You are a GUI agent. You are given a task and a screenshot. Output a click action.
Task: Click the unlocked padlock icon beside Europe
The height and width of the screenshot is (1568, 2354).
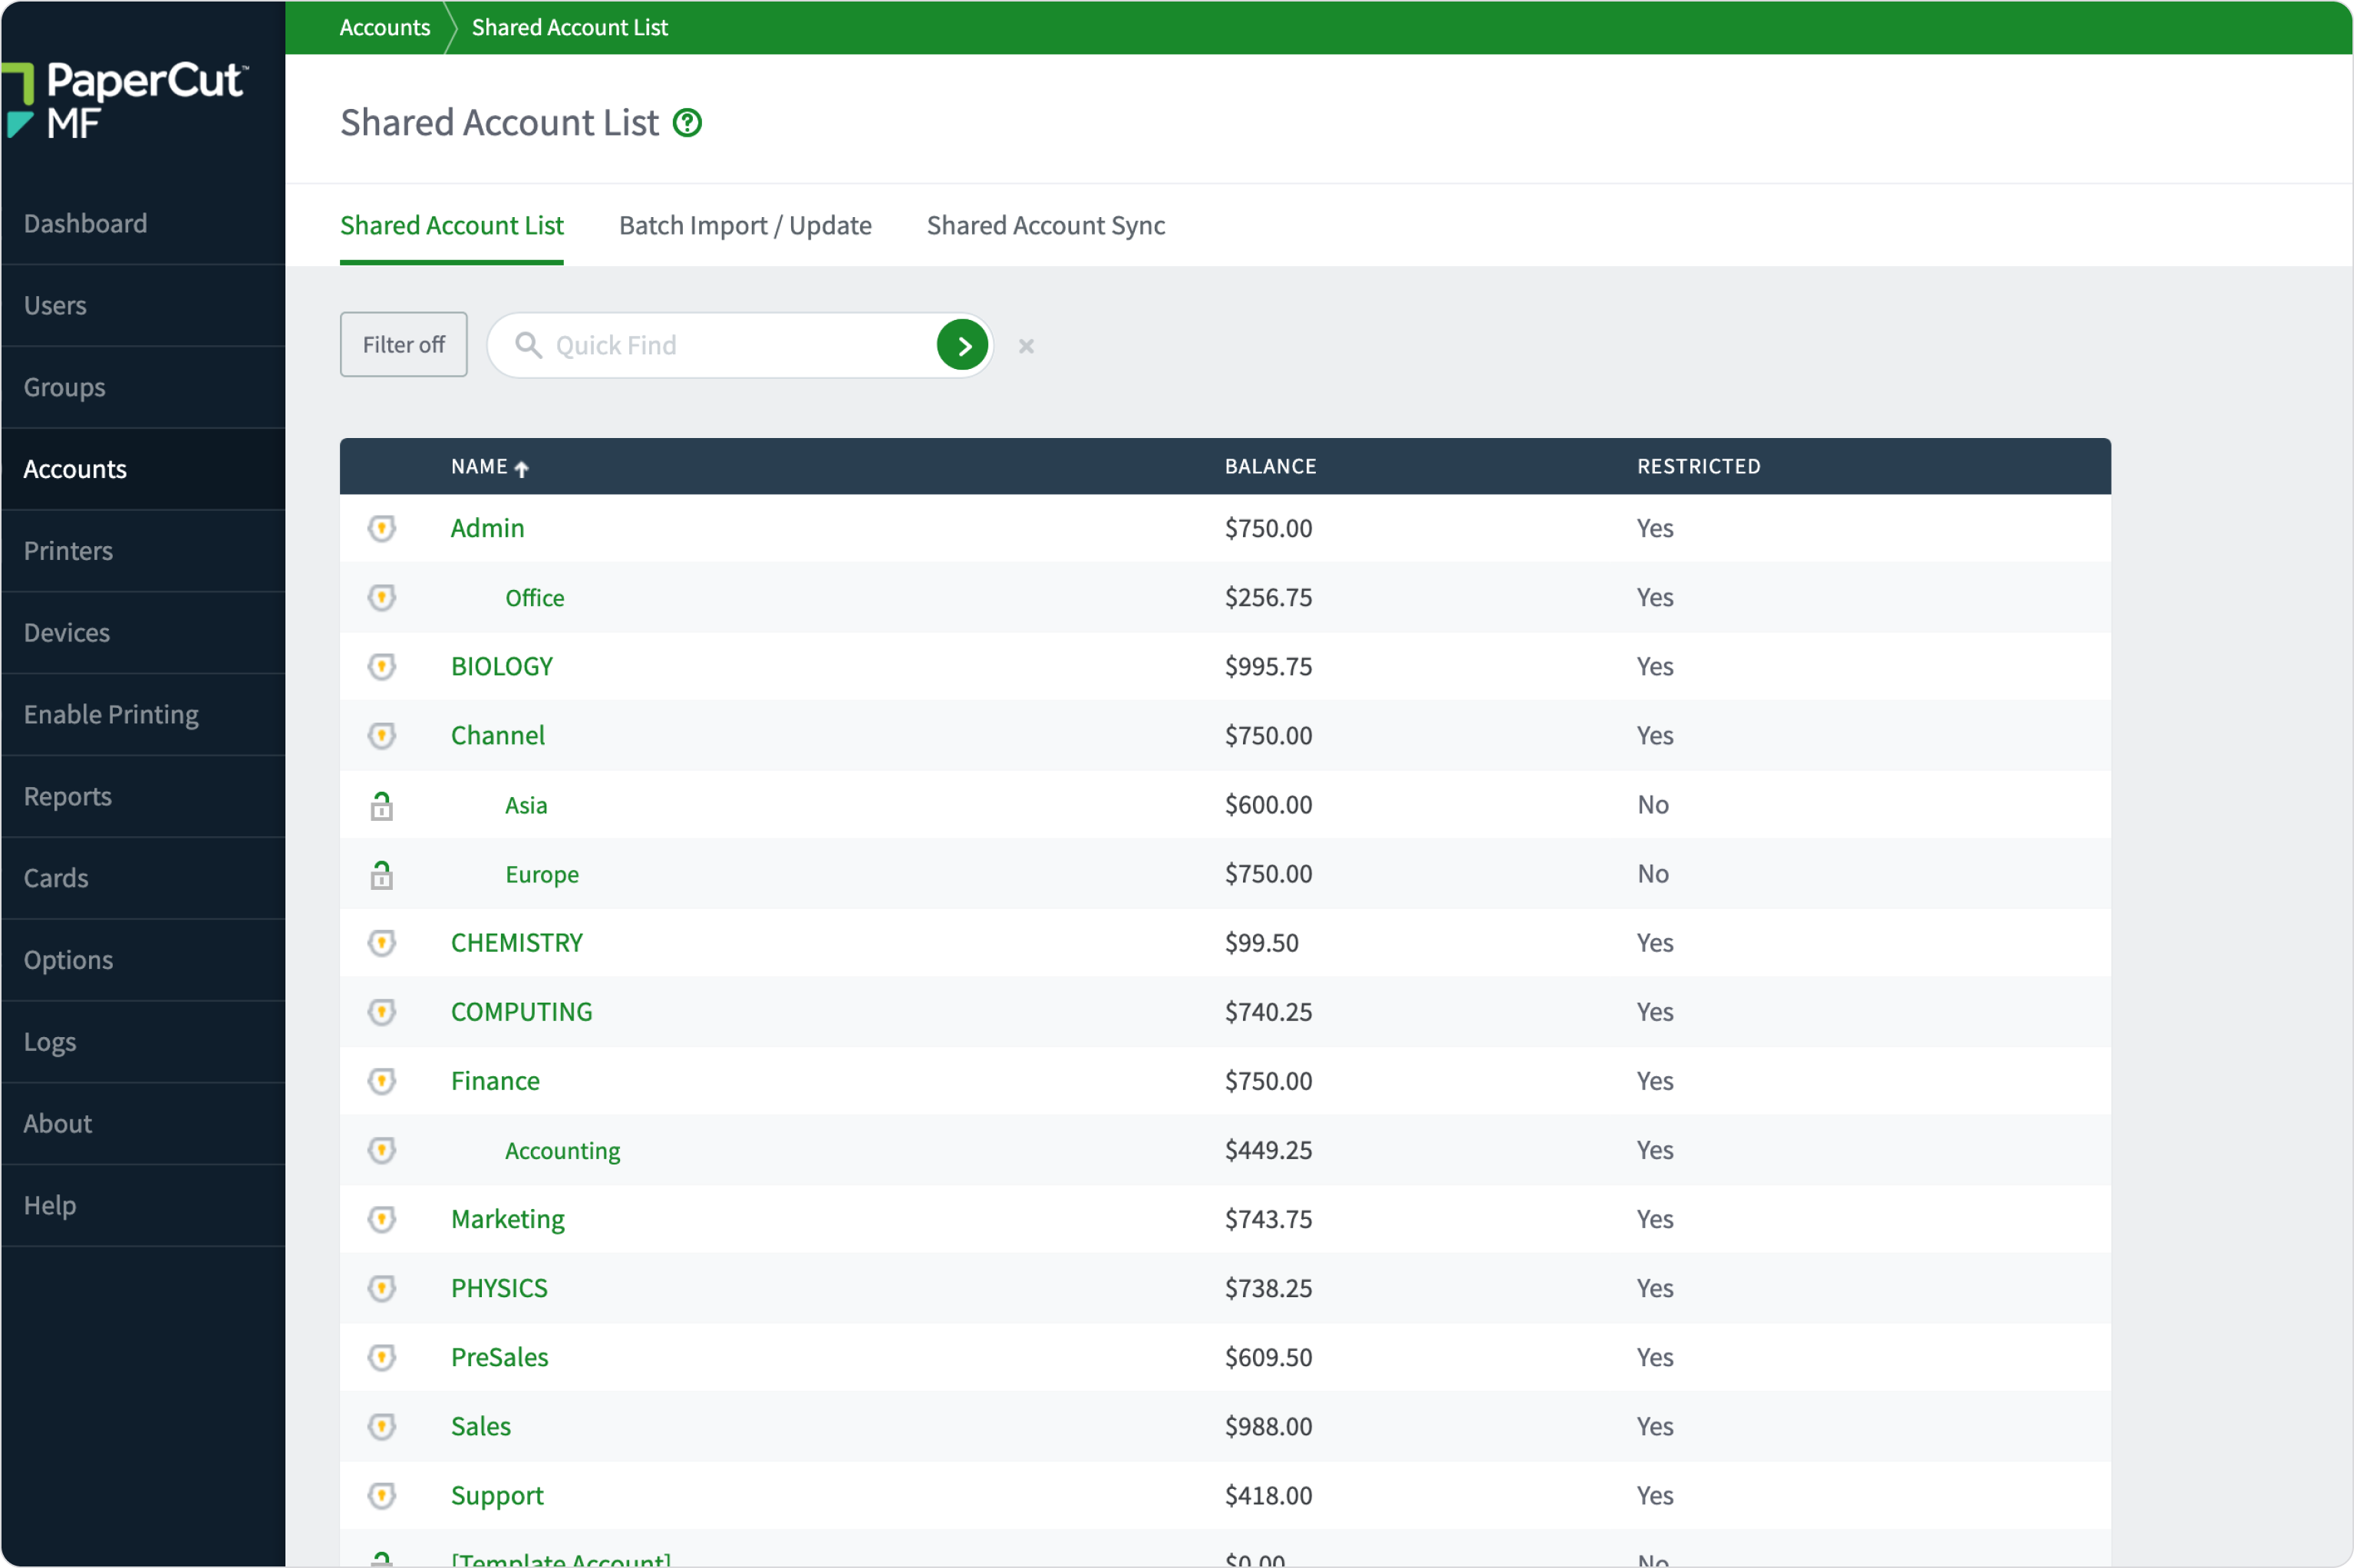[383, 874]
